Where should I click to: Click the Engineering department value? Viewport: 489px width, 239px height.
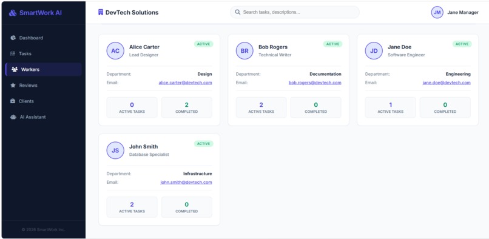458,74
